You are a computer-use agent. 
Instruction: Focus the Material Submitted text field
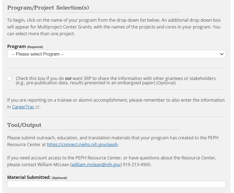[116, 184]
